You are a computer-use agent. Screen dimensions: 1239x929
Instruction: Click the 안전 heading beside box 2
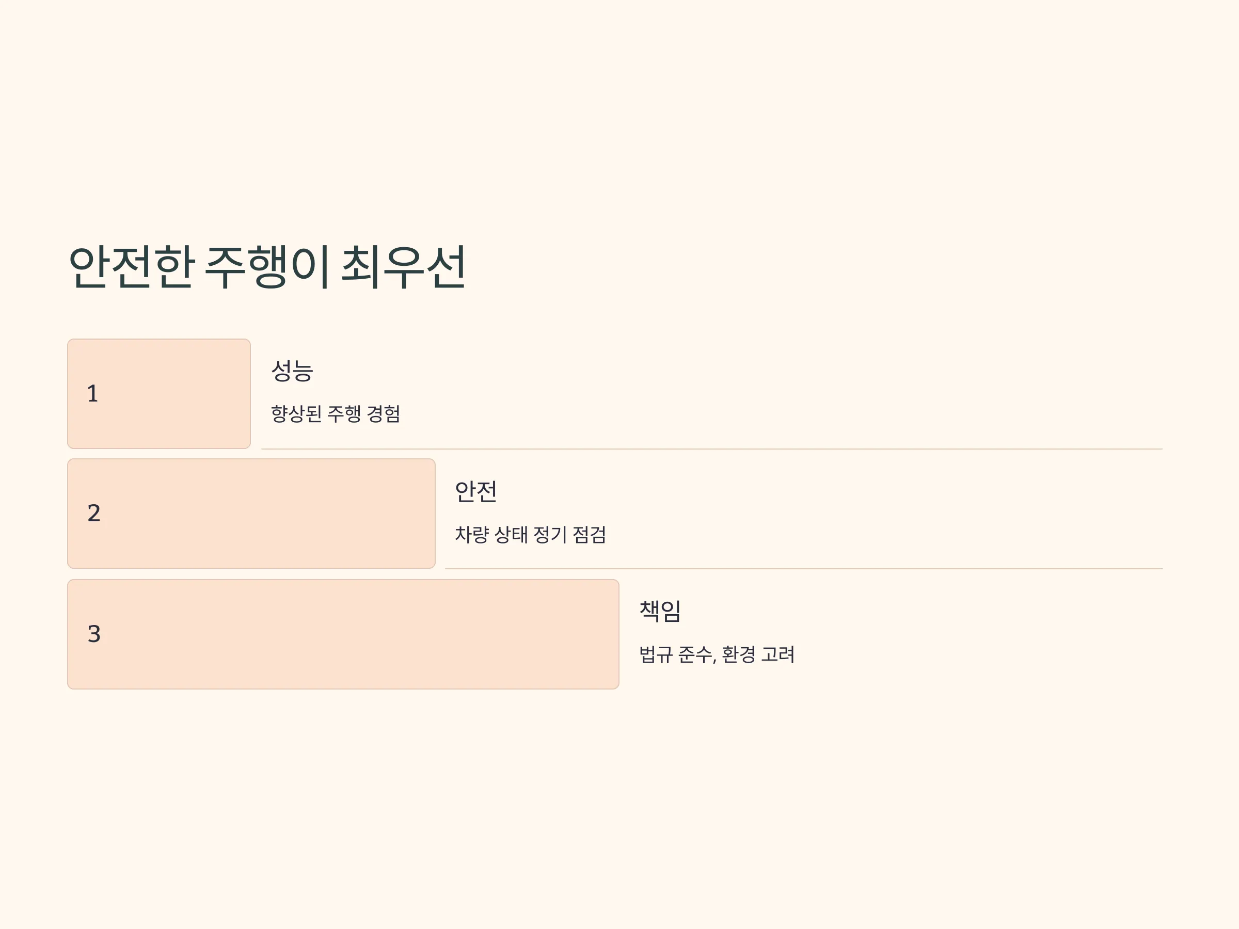[x=475, y=491]
